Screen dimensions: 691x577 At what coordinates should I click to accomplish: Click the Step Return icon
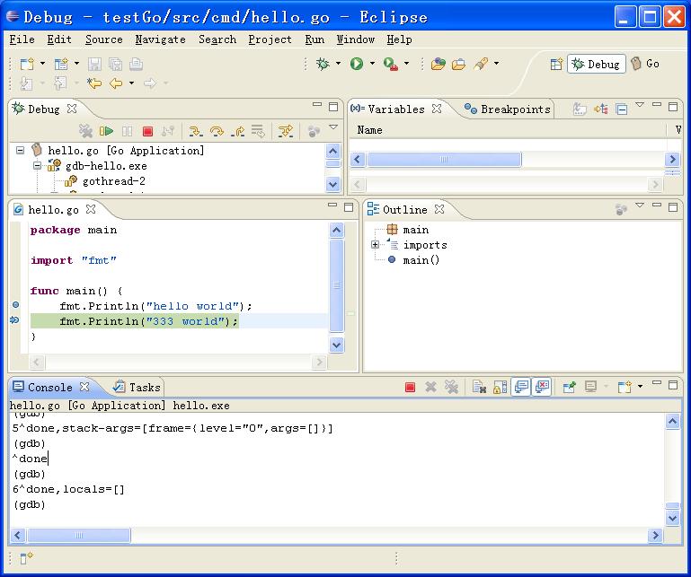[x=237, y=131]
